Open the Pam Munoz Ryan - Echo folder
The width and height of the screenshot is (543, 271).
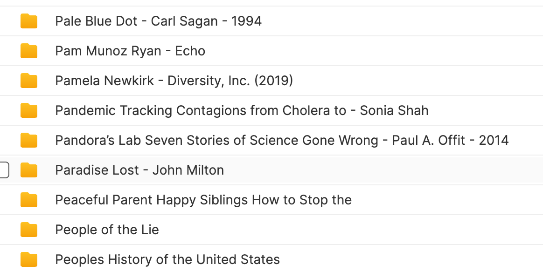[x=130, y=51]
